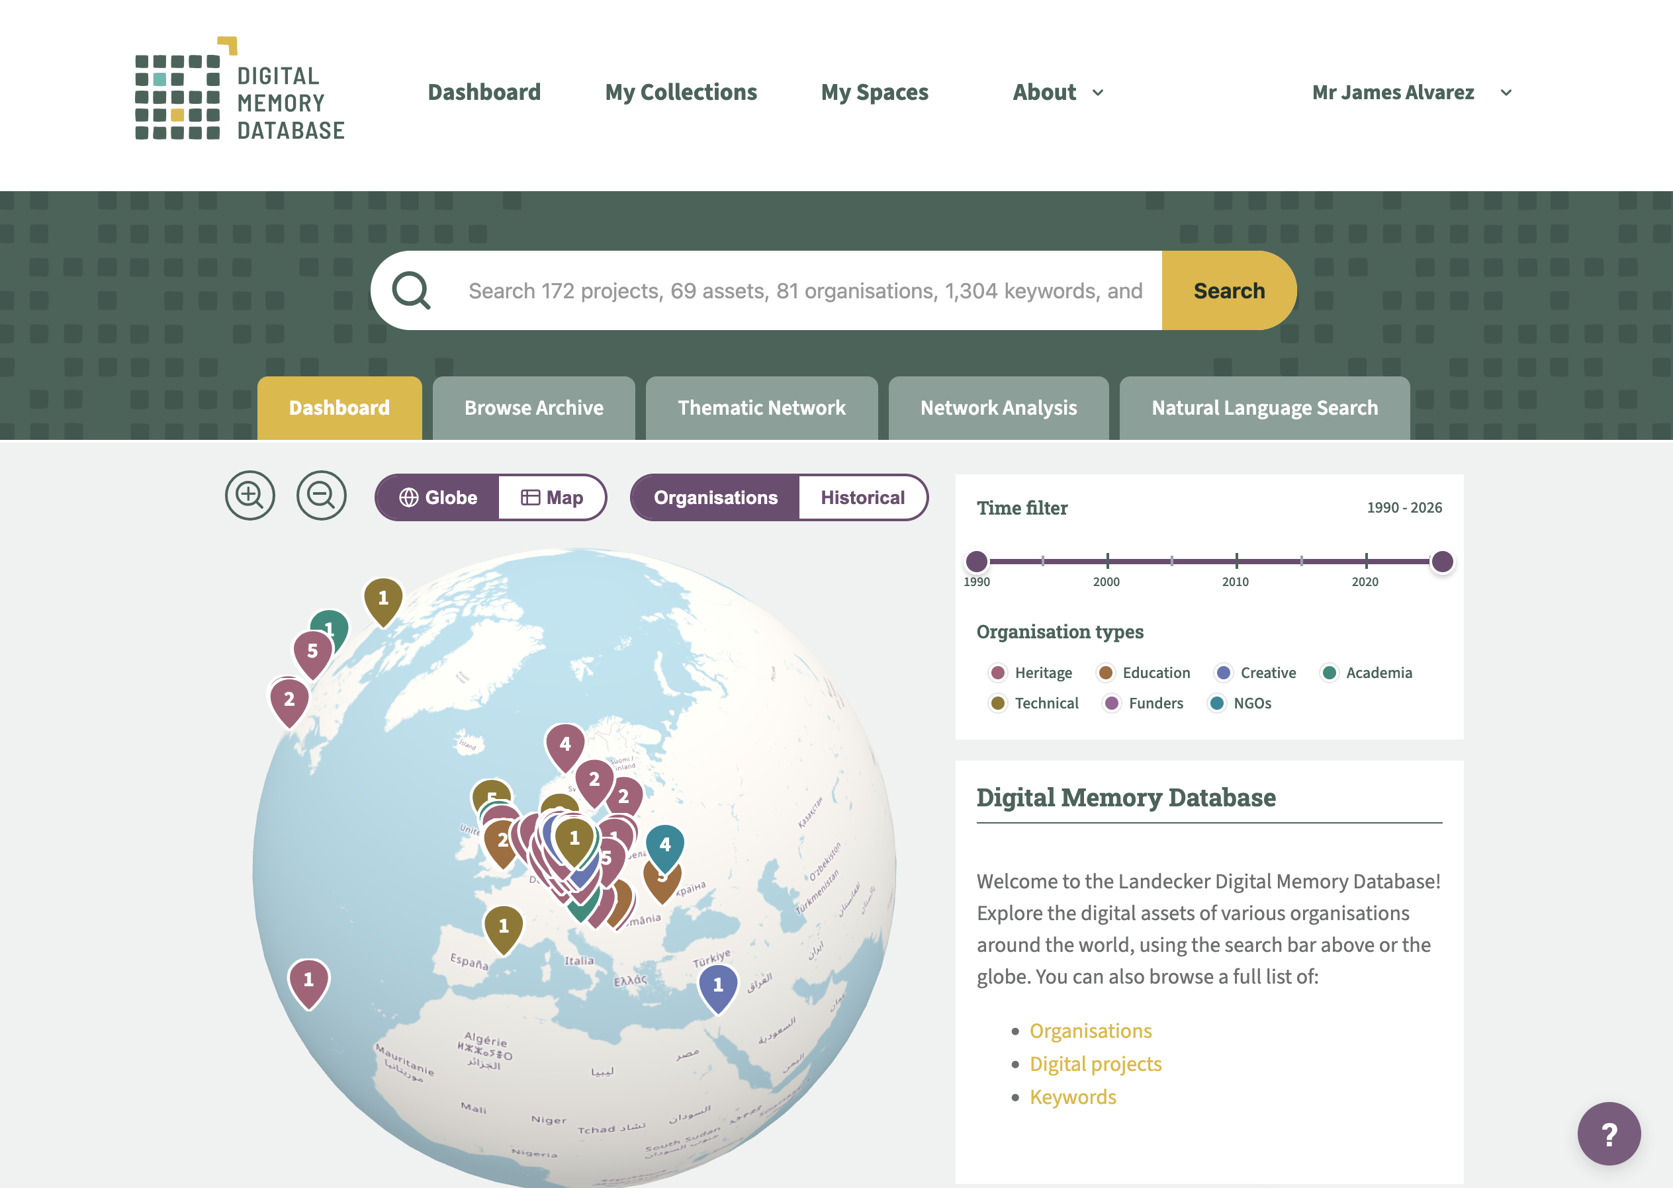This screenshot has width=1673, height=1188.
Task: Click the zoom out magnifier icon
Action: tap(320, 495)
